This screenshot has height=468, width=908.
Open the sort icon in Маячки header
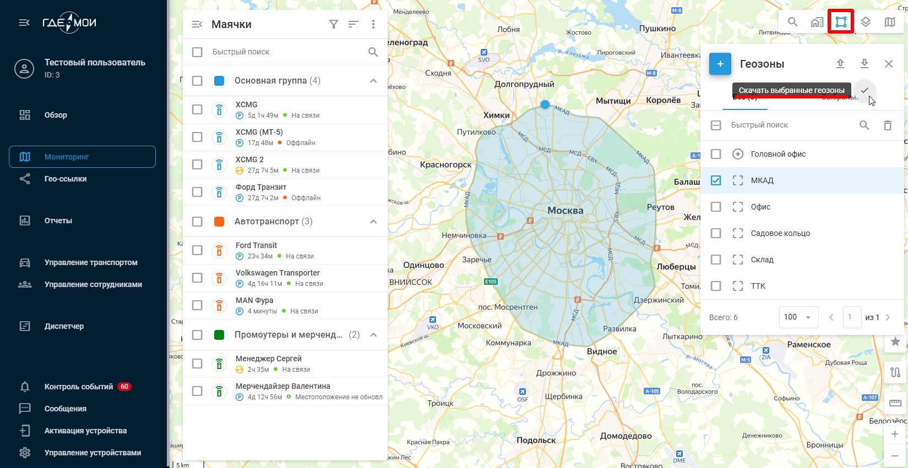[354, 24]
